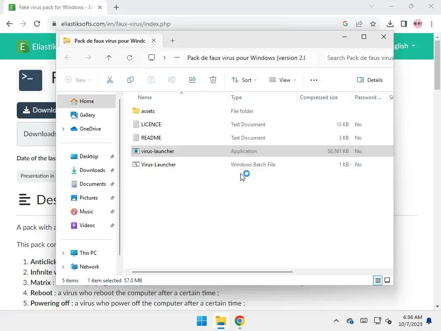Open the New dropdown in Explorer

[78, 80]
